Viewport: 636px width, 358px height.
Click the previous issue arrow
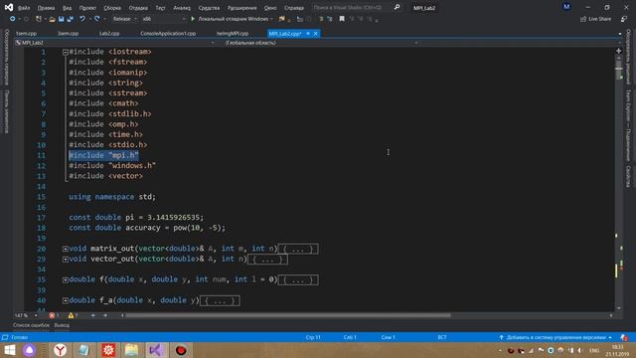92,315
